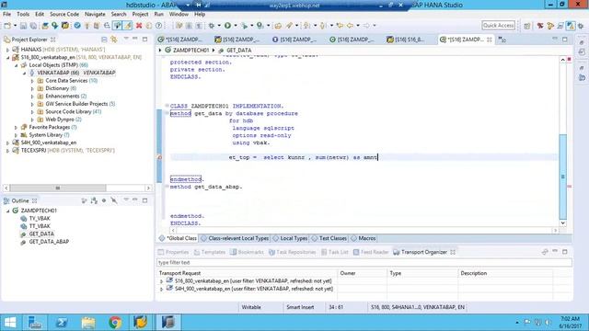Toggle Link with Editor in Project Explorer
The height and width of the screenshot is (331, 589).
[114, 40]
